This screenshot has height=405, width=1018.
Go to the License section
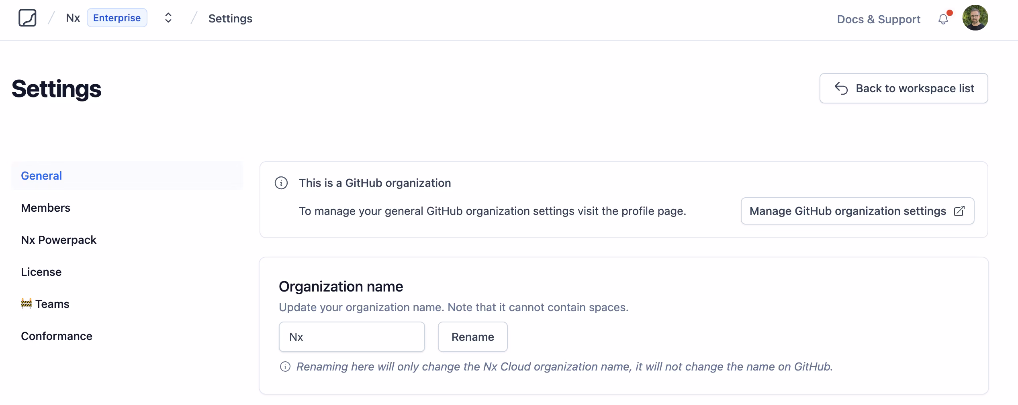pyautogui.click(x=41, y=272)
